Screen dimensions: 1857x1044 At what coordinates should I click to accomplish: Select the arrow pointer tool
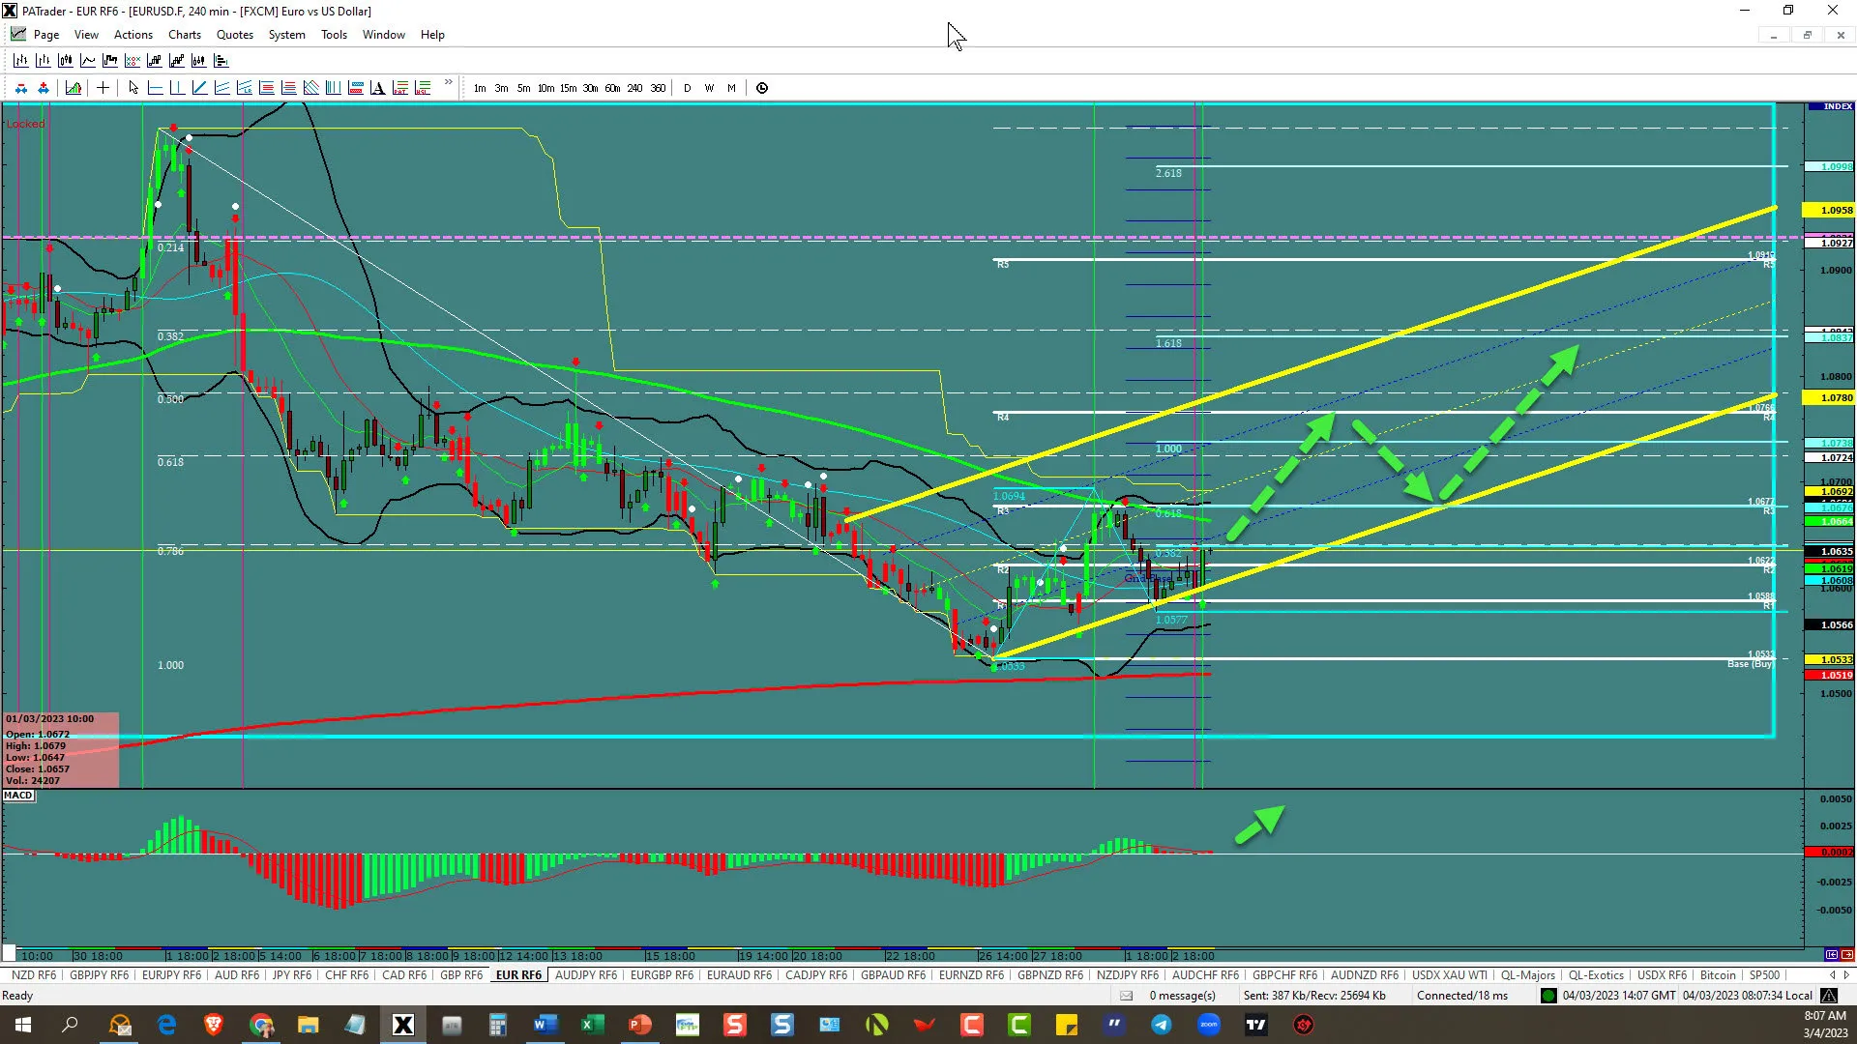[133, 88]
